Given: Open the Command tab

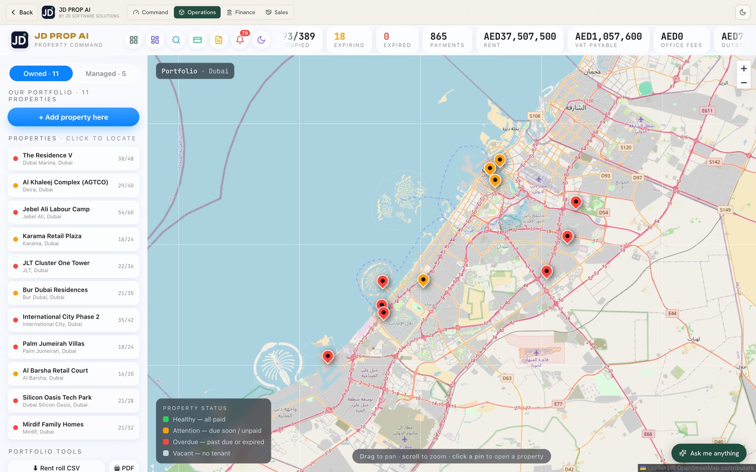Looking at the screenshot, I should 150,12.
